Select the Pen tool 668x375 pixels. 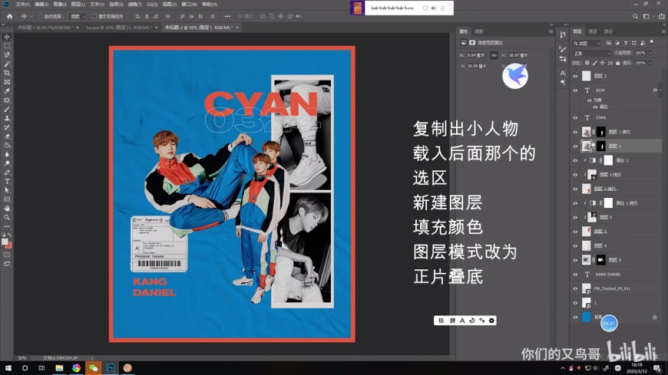(x=7, y=173)
